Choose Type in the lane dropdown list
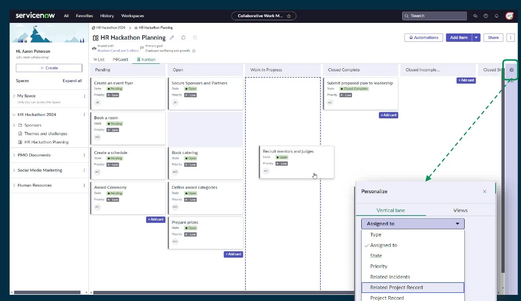The height and width of the screenshot is (301, 521). coord(413,235)
